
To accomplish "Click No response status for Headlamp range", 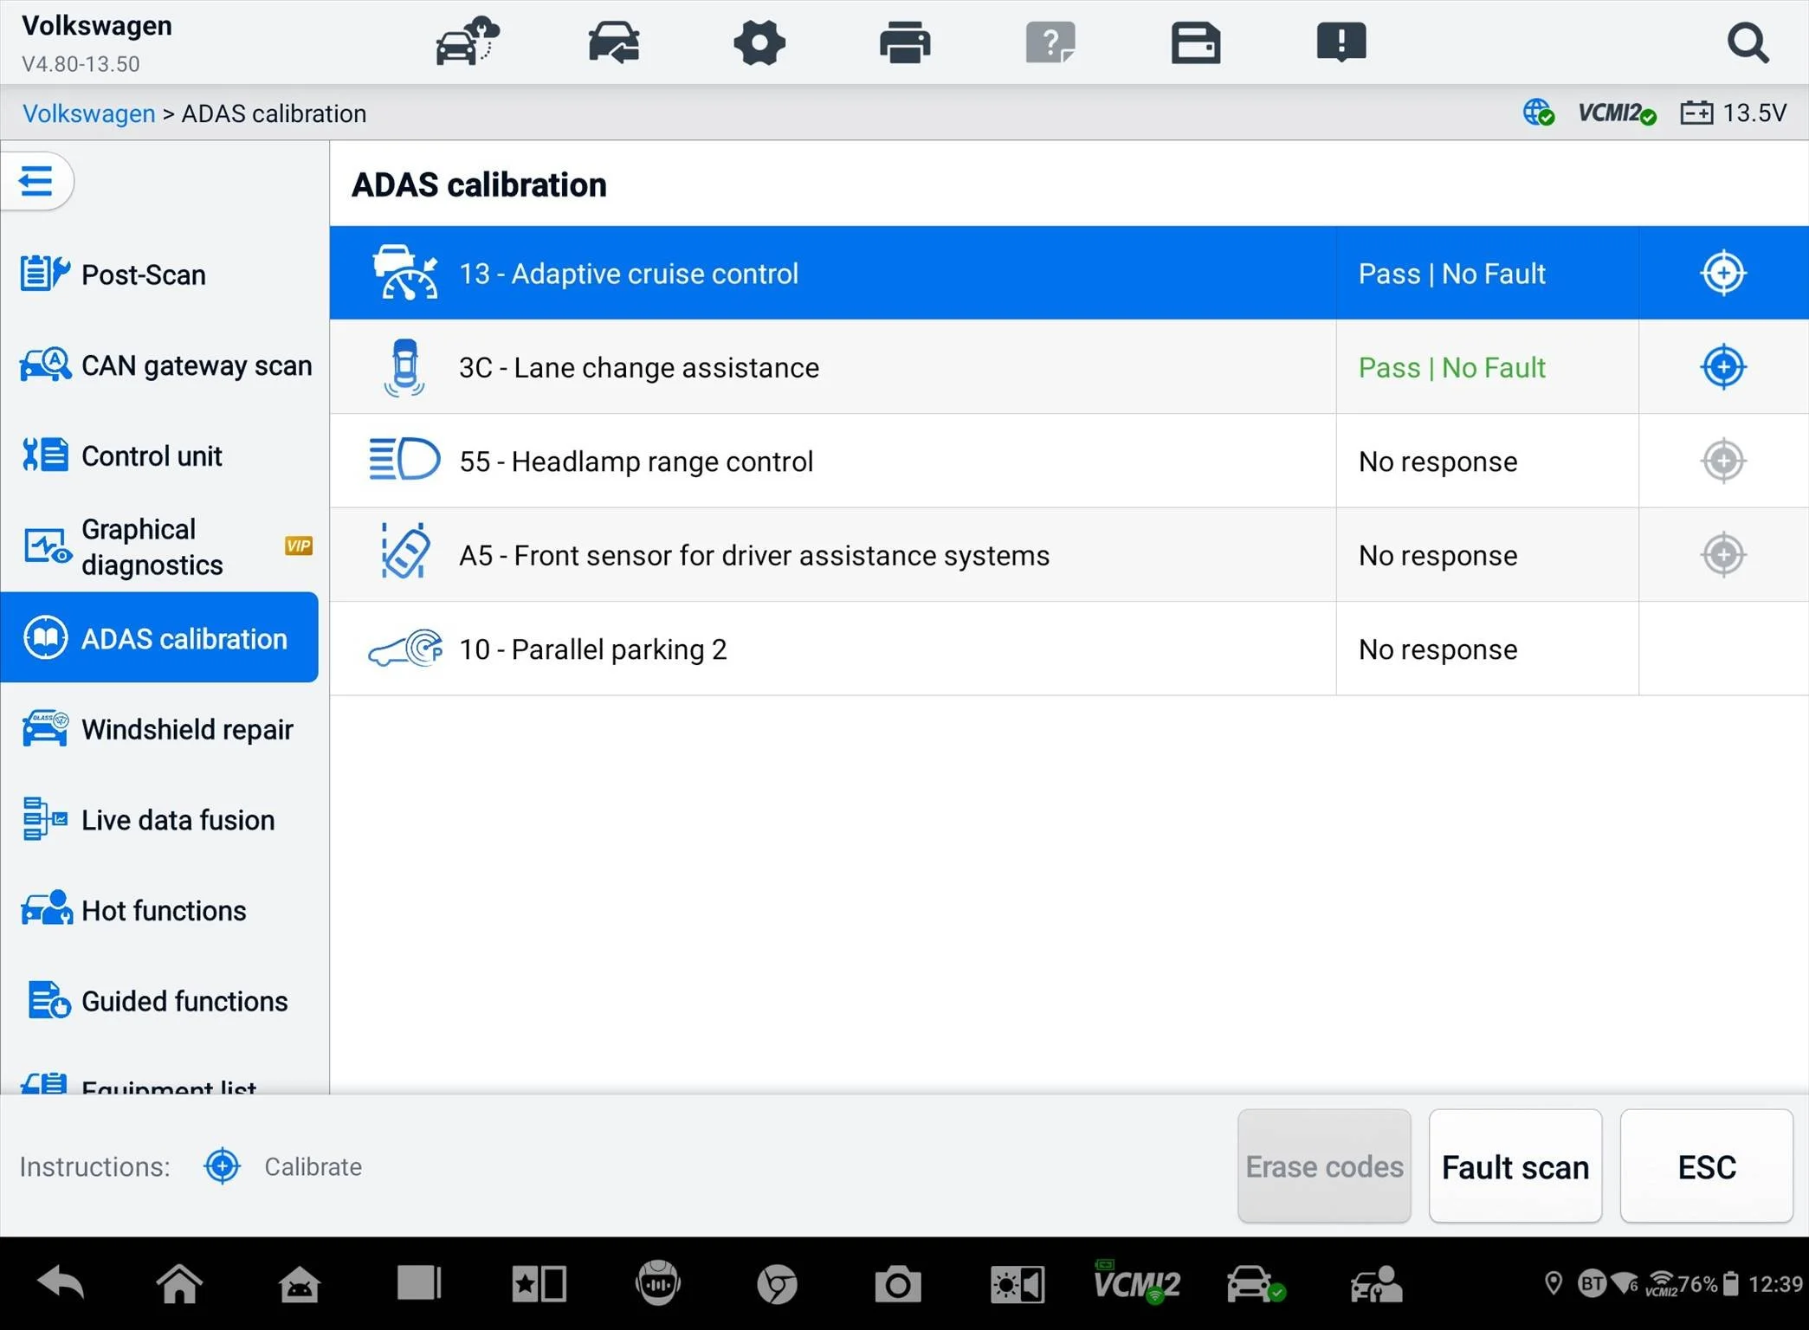I will click(1438, 462).
